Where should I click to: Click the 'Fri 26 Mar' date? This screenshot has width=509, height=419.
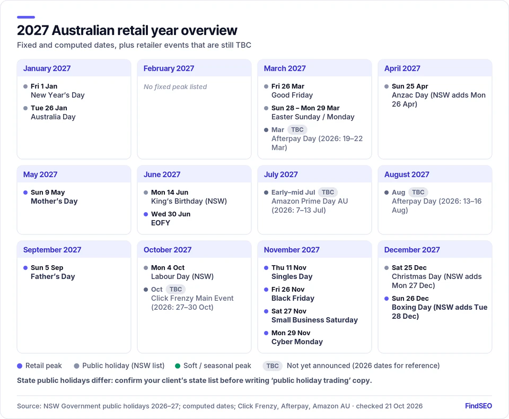click(x=288, y=86)
